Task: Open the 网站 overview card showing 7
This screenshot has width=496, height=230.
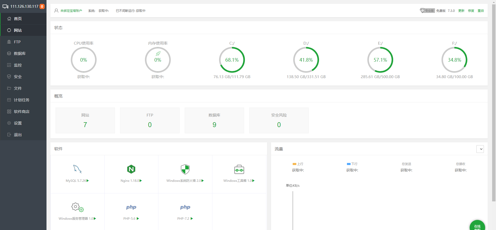Action: [85, 120]
